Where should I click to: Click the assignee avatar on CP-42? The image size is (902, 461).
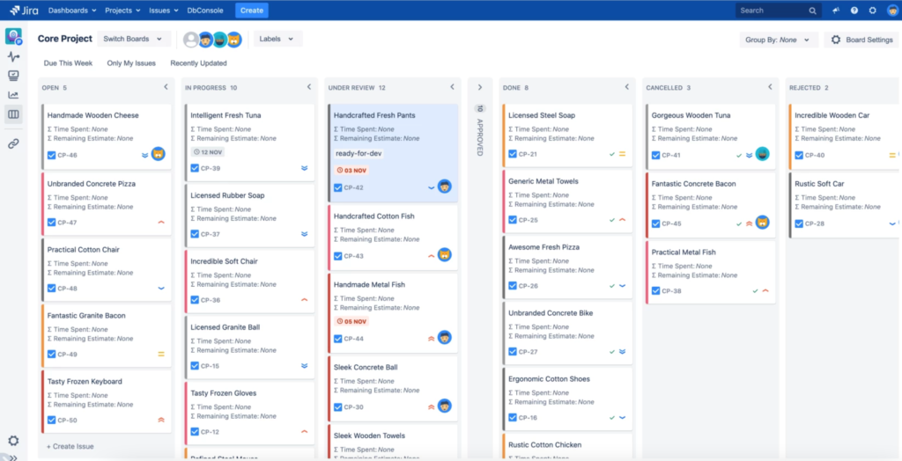pyautogui.click(x=444, y=187)
